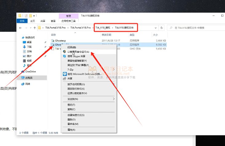This screenshot has width=225, height=146.
Task: Click the search box for TIA.V18.授权文件
Action: tap(196, 28)
